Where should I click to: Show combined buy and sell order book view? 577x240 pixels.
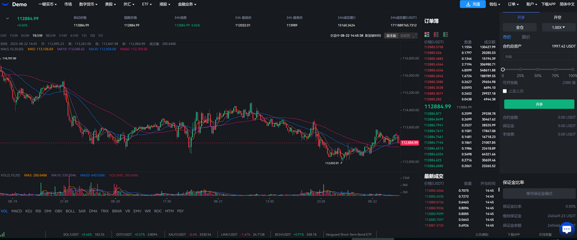pyautogui.click(x=426, y=34)
